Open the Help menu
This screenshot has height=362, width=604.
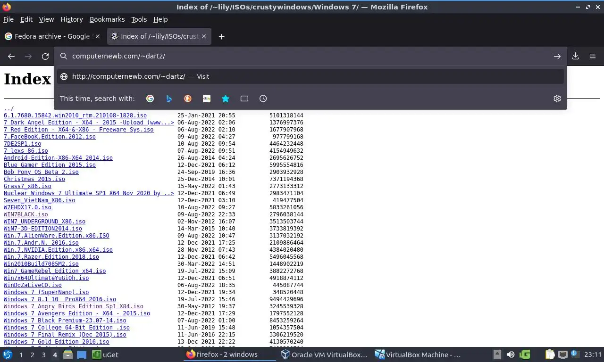click(160, 19)
